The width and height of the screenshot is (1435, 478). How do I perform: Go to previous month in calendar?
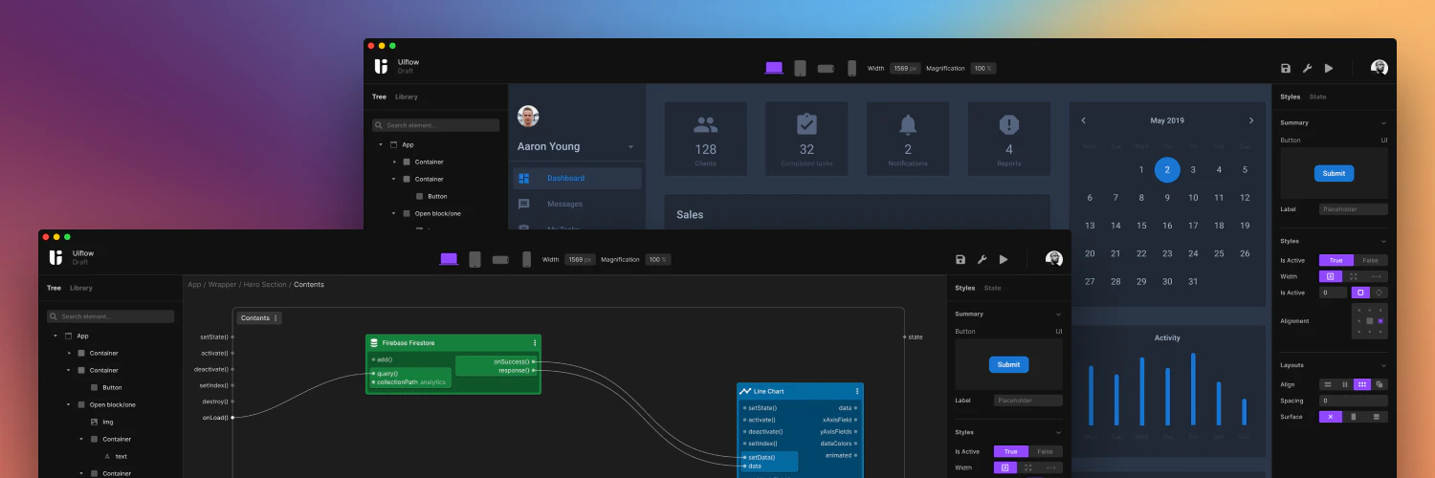1084,120
